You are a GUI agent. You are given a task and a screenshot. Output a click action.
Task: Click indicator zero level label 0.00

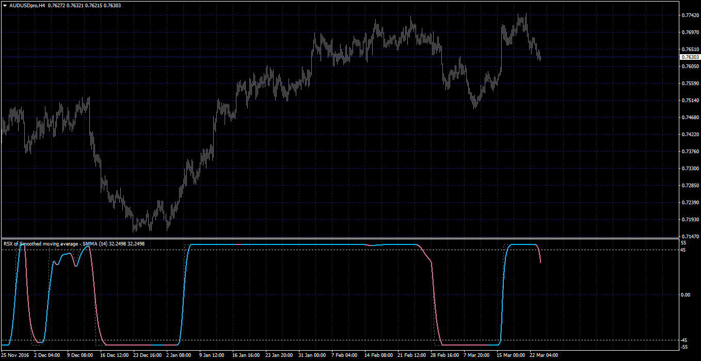click(686, 295)
